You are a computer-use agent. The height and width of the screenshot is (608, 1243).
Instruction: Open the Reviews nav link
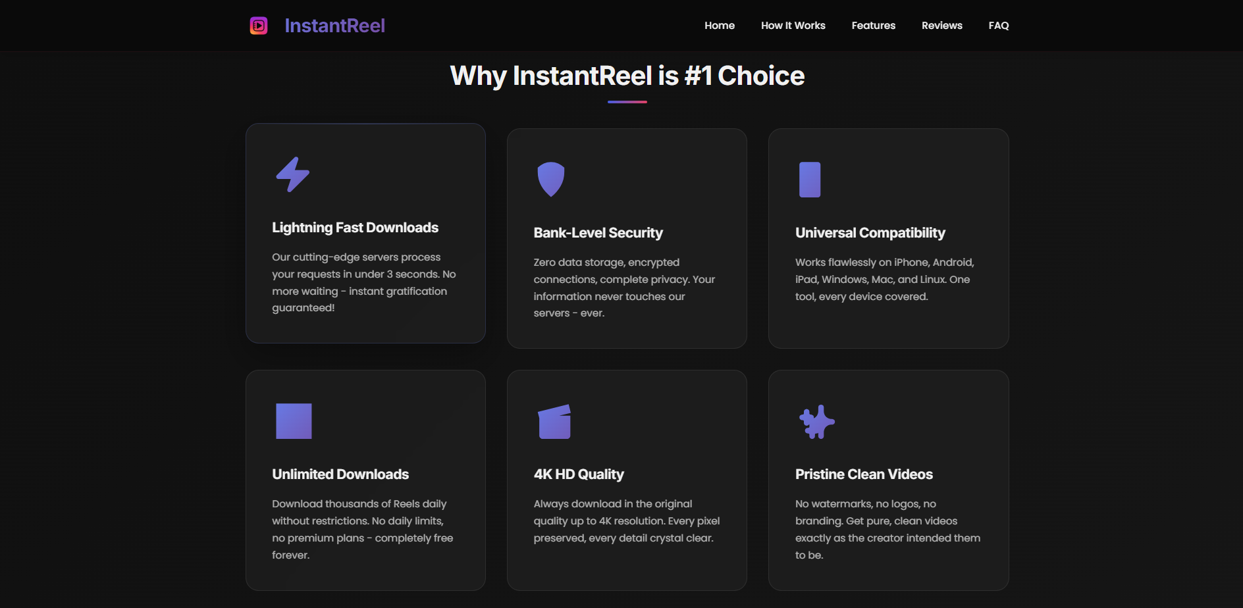941,26
